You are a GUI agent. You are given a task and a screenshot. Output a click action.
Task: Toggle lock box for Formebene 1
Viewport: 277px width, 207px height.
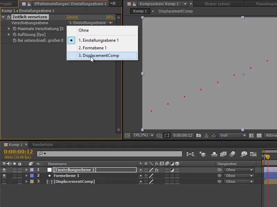pyautogui.click(x=20, y=176)
